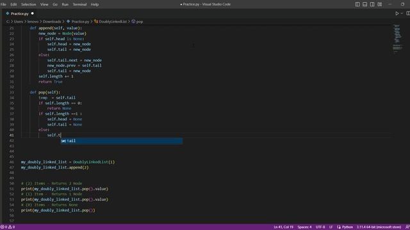This screenshot has width=410, height=230.
Task: Click 'Ln 41, Col 19' in status bar
Action: pyautogui.click(x=283, y=227)
